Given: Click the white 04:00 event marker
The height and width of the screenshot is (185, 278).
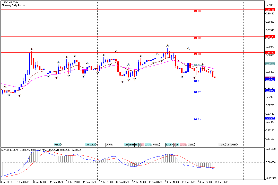Looking at the screenshot, I should (109, 145).
